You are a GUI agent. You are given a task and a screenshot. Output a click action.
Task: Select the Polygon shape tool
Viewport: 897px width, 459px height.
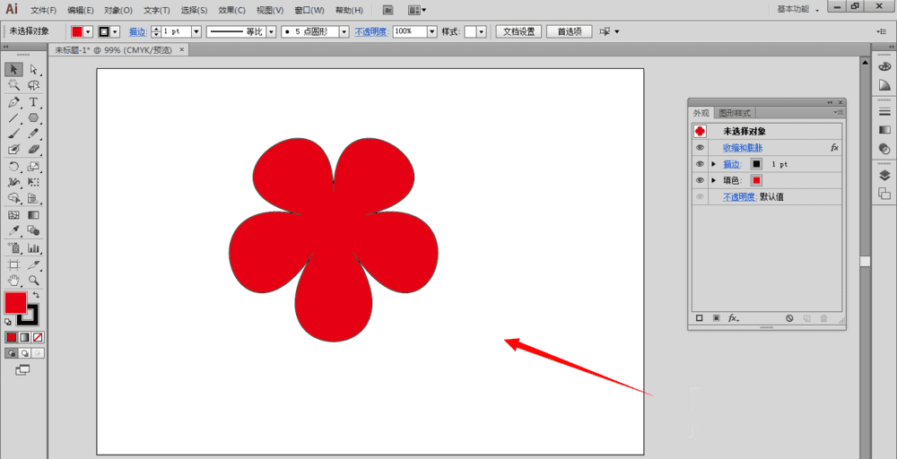pos(34,117)
